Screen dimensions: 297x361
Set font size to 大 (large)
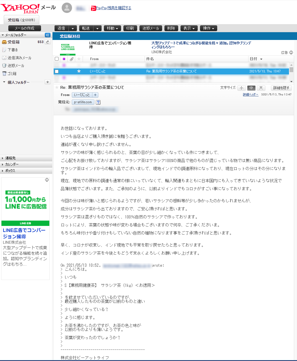[x=261, y=88]
